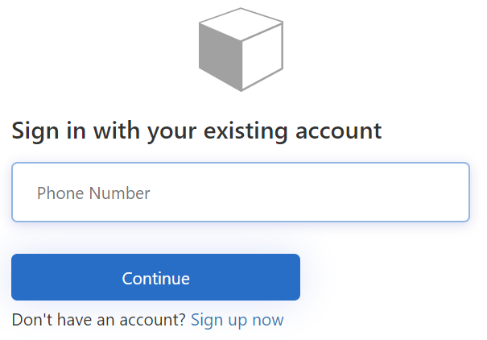Click the left edge of the Continue button

pyautogui.click(x=19, y=278)
